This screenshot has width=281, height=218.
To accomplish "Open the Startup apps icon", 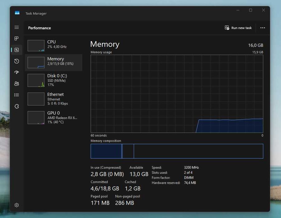I will [17, 72].
